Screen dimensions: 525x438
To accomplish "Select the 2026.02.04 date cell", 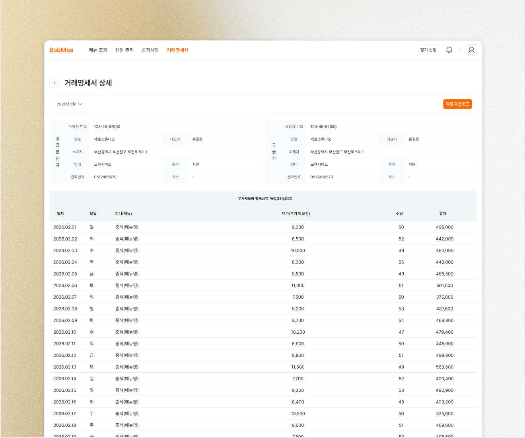I will [x=65, y=262].
